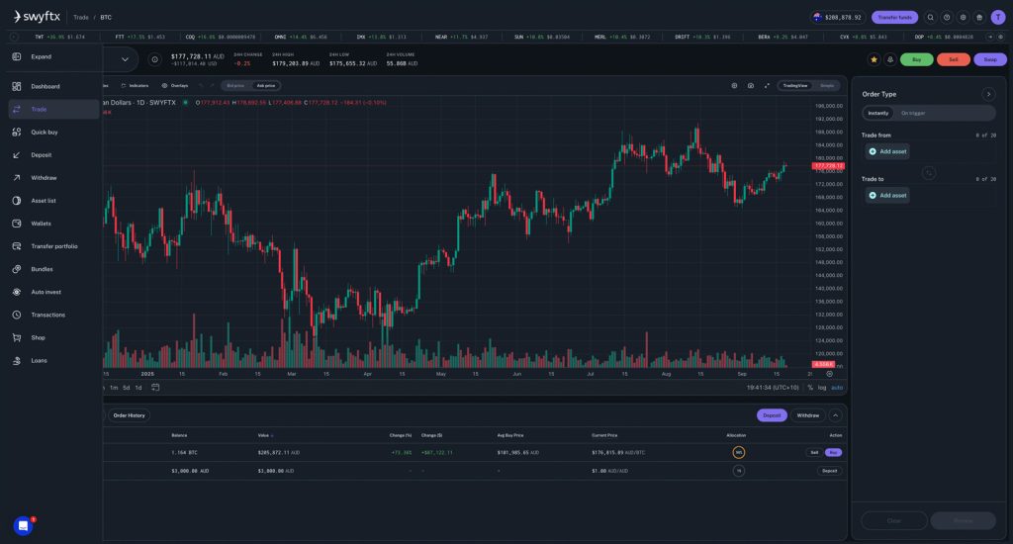Open Wallets from the sidebar
The width and height of the screenshot is (1013, 544).
click(x=41, y=224)
